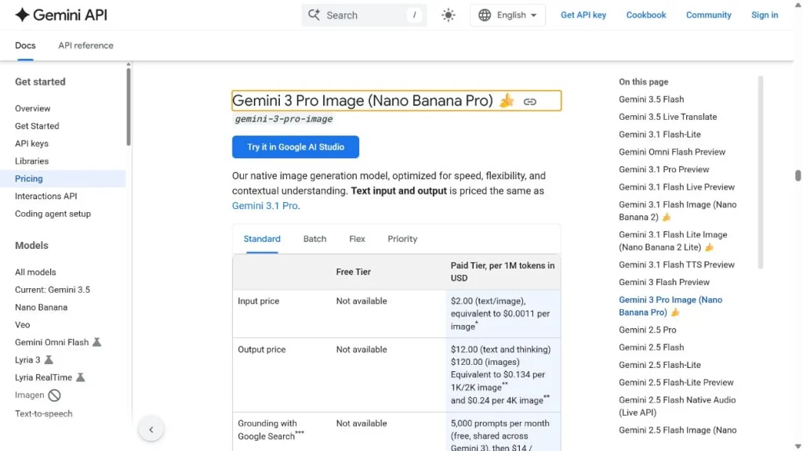803x451 pixels.
Task: Click the slash shortcut key in the search box
Action: (414, 15)
